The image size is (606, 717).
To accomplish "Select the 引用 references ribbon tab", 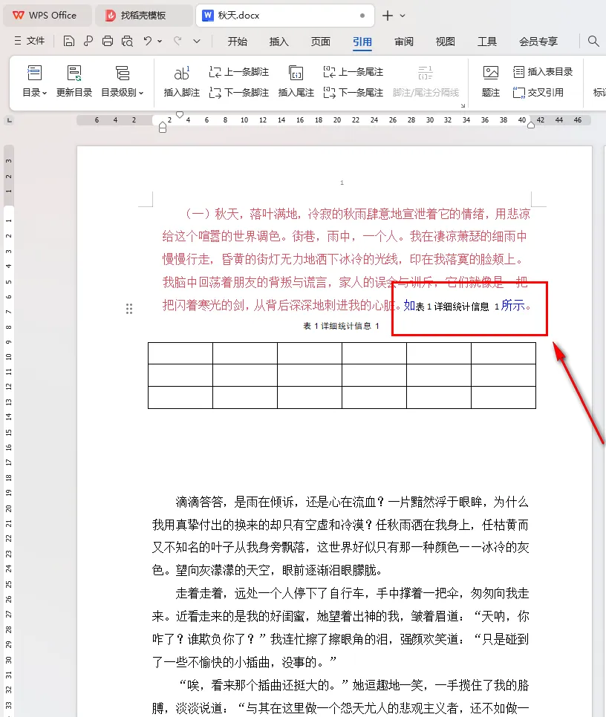I will coord(362,42).
